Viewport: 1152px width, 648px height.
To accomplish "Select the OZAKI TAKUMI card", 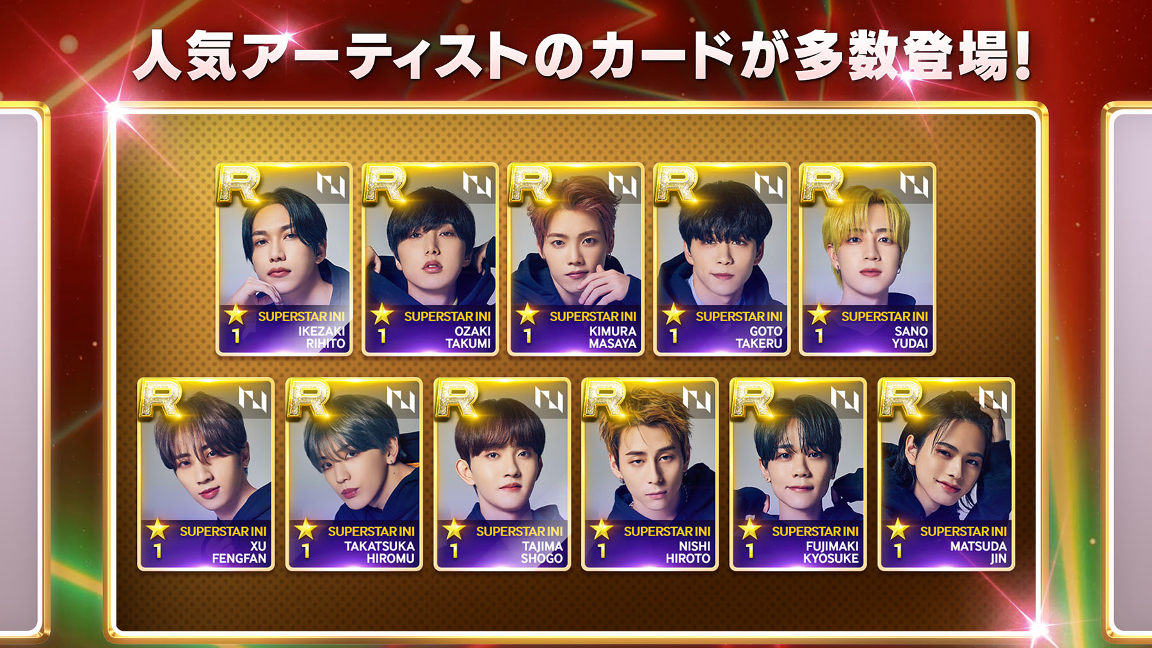I will (430, 259).
